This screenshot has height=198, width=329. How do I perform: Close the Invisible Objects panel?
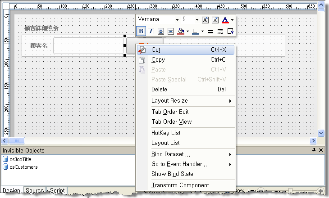click(321, 150)
